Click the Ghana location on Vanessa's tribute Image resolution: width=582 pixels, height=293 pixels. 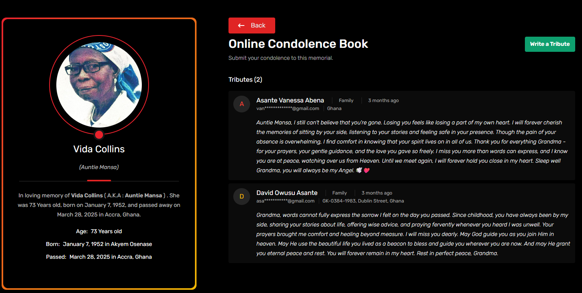[334, 108]
